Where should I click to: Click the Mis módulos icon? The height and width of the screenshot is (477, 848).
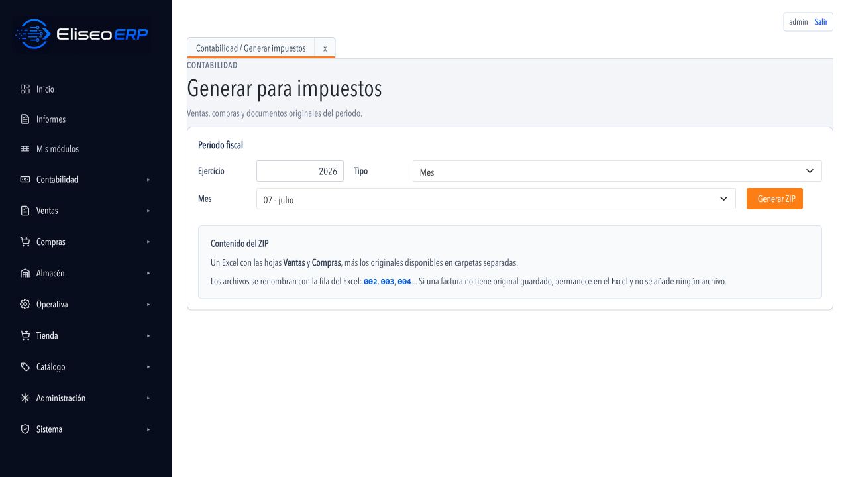25,149
